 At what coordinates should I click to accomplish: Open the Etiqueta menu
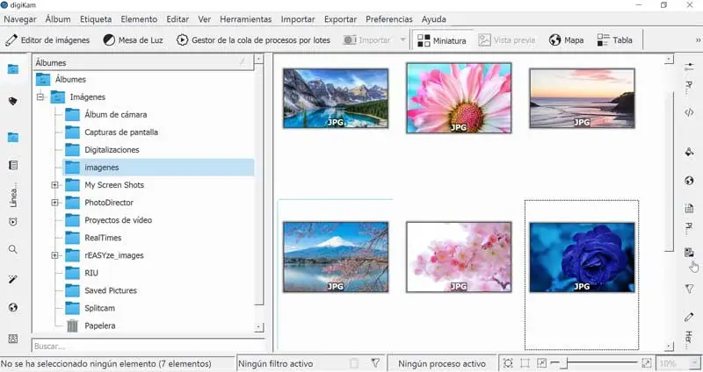pos(96,19)
